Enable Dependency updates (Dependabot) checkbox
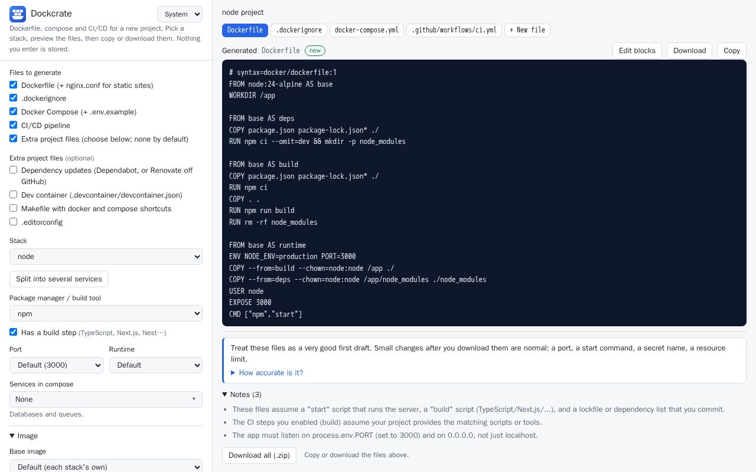The width and height of the screenshot is (756, 472). 13,170
